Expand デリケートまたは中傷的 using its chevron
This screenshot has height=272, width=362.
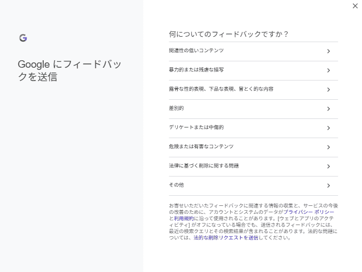click(328, 128)
